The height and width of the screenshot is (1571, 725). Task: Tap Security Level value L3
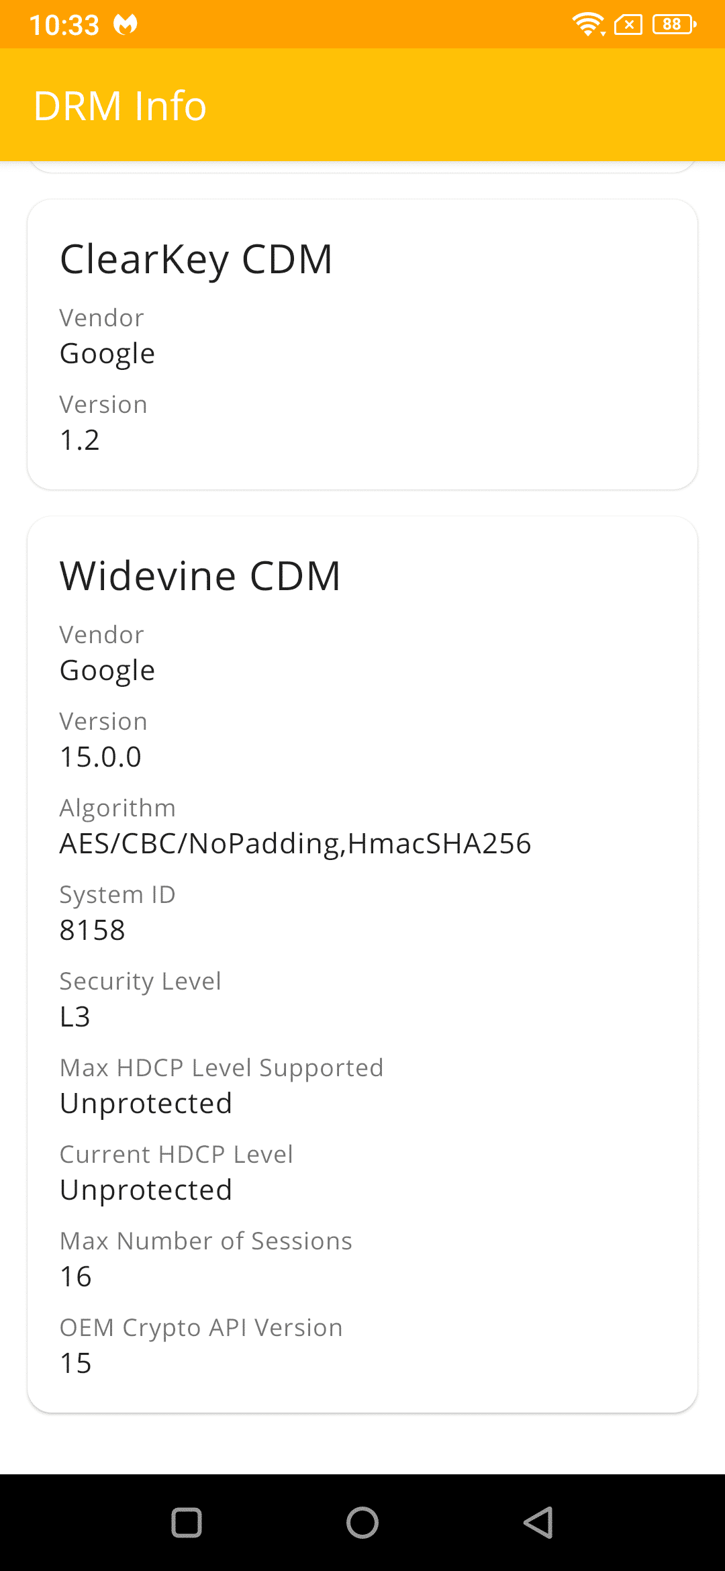[75, 1017]
